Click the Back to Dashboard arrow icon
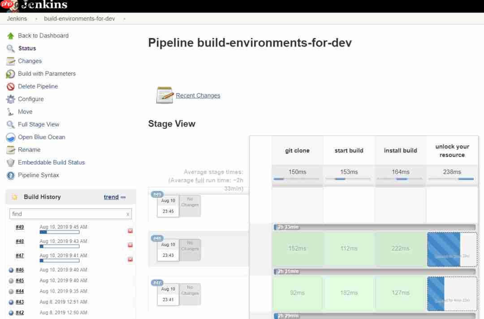This screenshot has height=319, width=484. (x=11, y=36)
